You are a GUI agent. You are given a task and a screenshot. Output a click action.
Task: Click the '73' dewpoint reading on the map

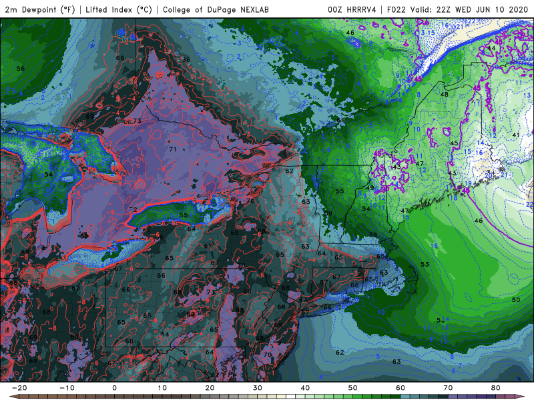[138, 121]
